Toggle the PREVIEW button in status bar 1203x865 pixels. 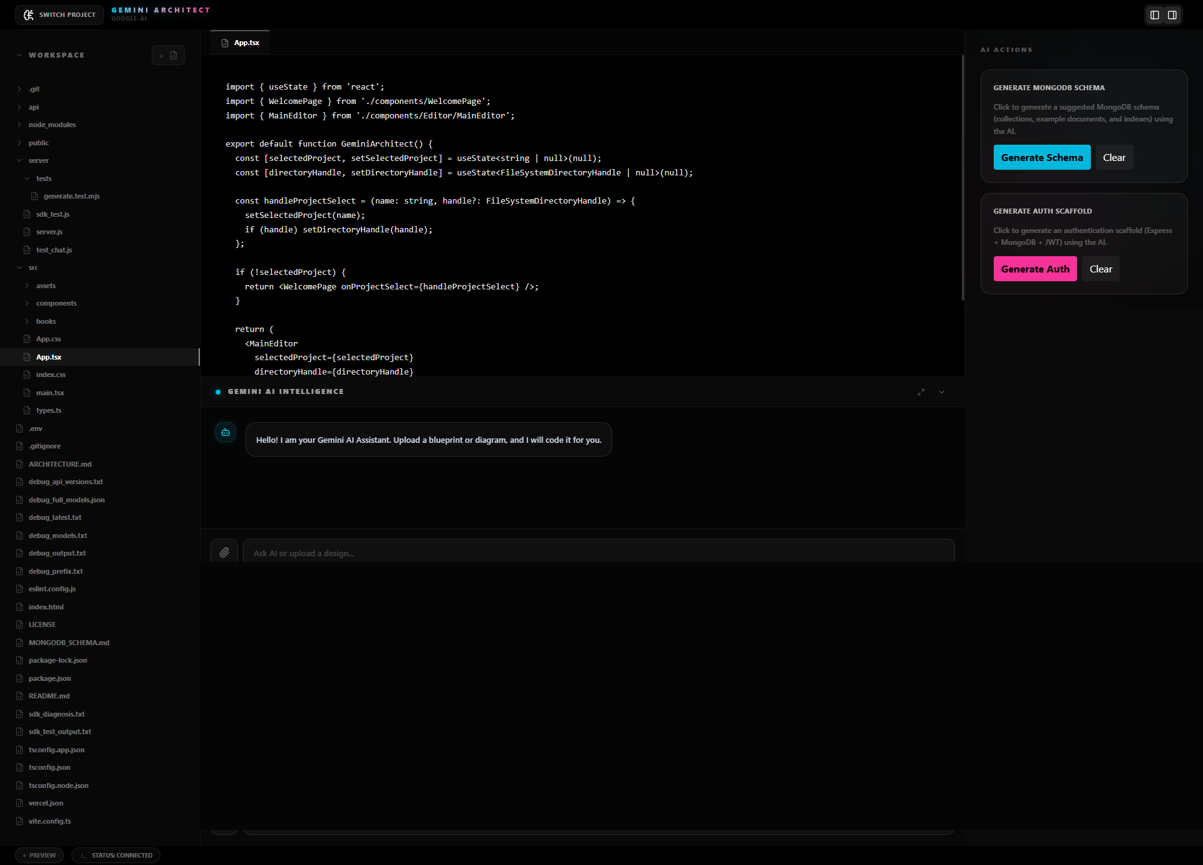(39, 855)
